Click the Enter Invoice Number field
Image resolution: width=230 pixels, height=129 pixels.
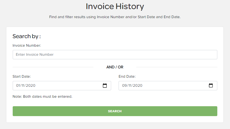click(x=115, y=55)
